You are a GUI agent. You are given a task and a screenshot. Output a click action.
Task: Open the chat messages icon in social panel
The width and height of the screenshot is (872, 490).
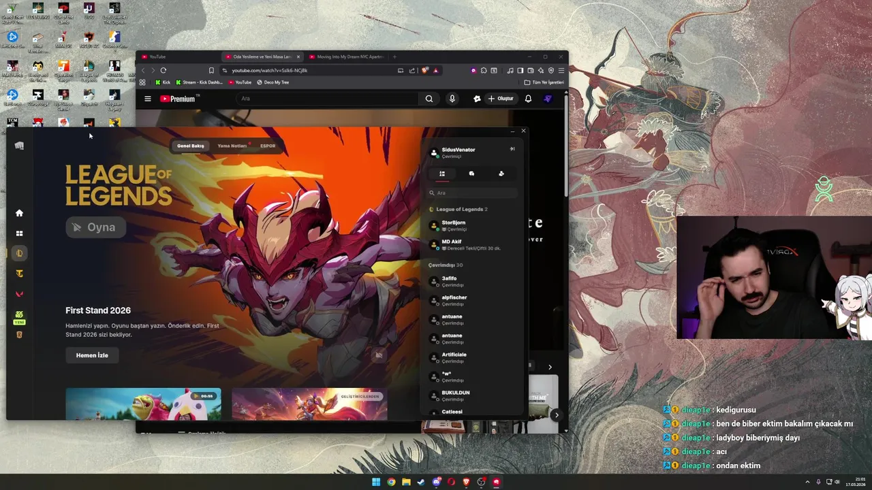[x=471, y=174]
